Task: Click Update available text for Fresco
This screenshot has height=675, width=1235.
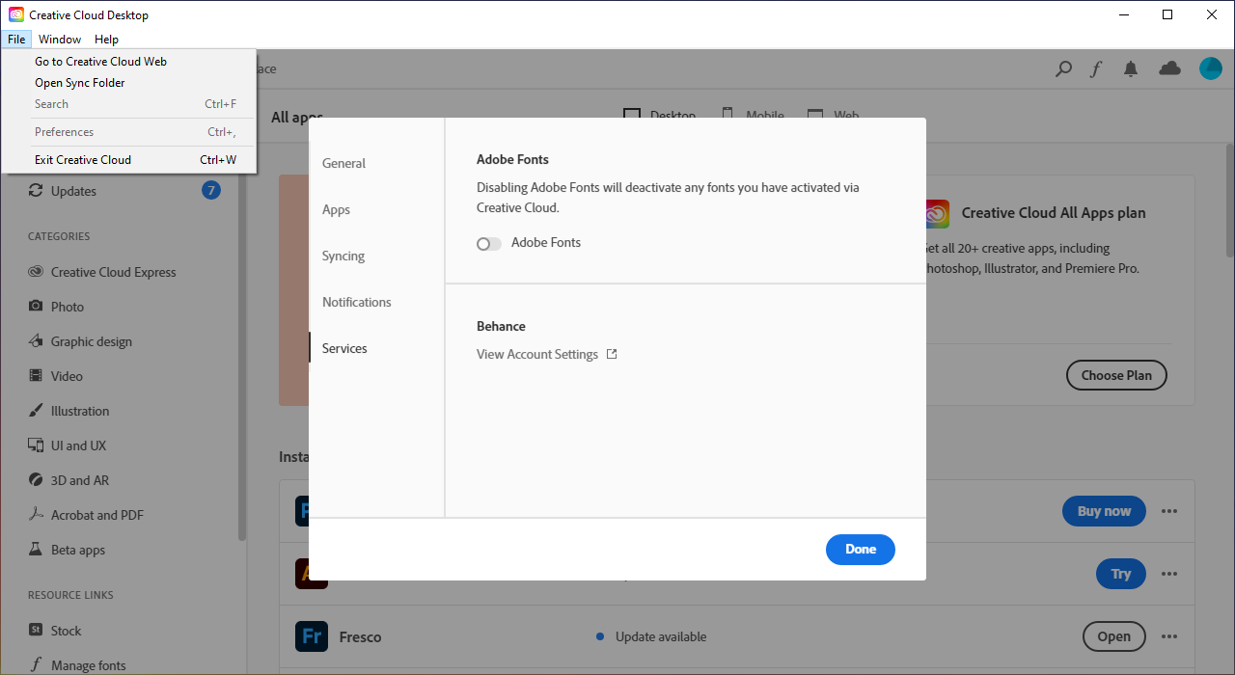Action: (x=661, y=636)
